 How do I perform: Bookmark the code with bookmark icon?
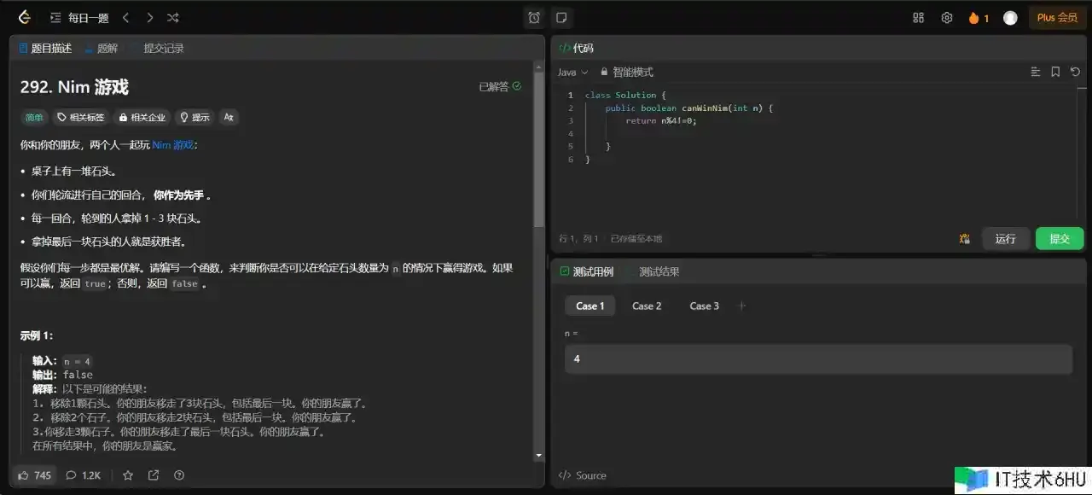click(1055, 72)
